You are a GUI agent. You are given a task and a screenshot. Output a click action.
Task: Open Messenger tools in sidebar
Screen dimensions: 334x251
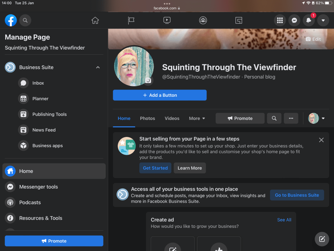54,187
